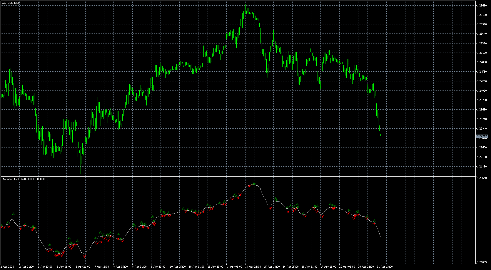Click the 1.25100 price axis label
The height and width of the screenshot is (270, 491).
coord(482,53)
